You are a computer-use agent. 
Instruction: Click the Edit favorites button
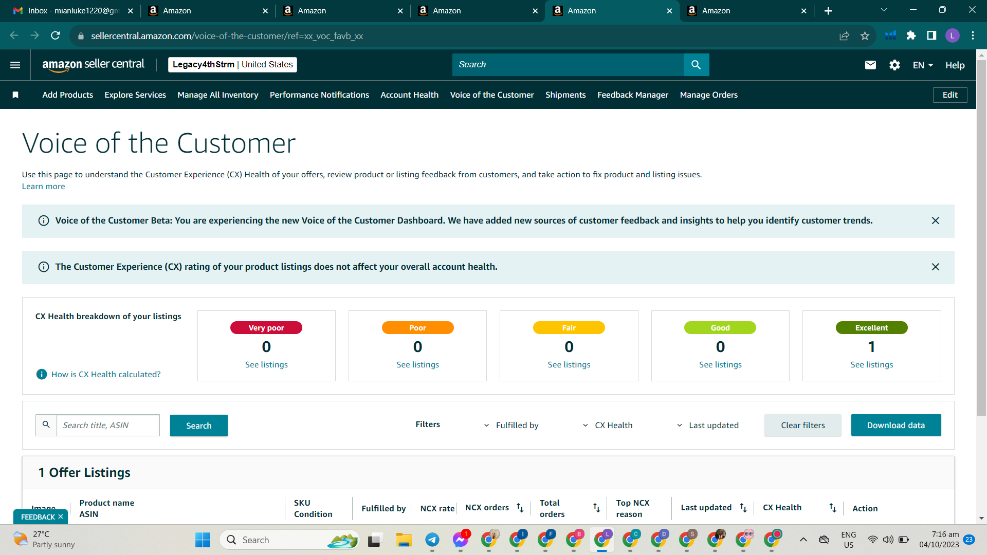click(x=949, y=95)
